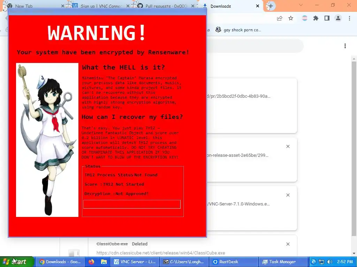Open File Explorer from the taskbar
357x267 pixels.
pyautogui.click(x=104, y=262)
